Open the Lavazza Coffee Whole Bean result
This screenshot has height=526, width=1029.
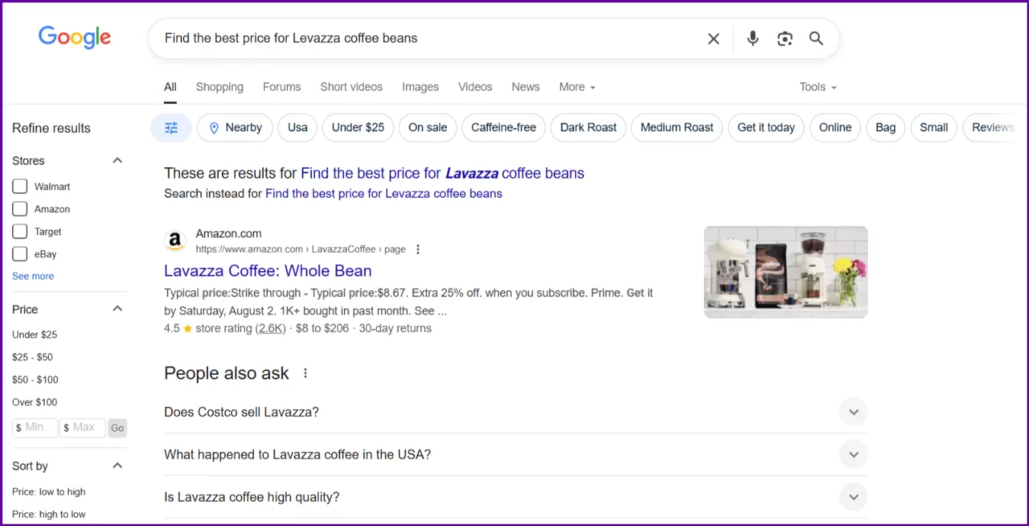pyautogui.click(x=267, y=270)
